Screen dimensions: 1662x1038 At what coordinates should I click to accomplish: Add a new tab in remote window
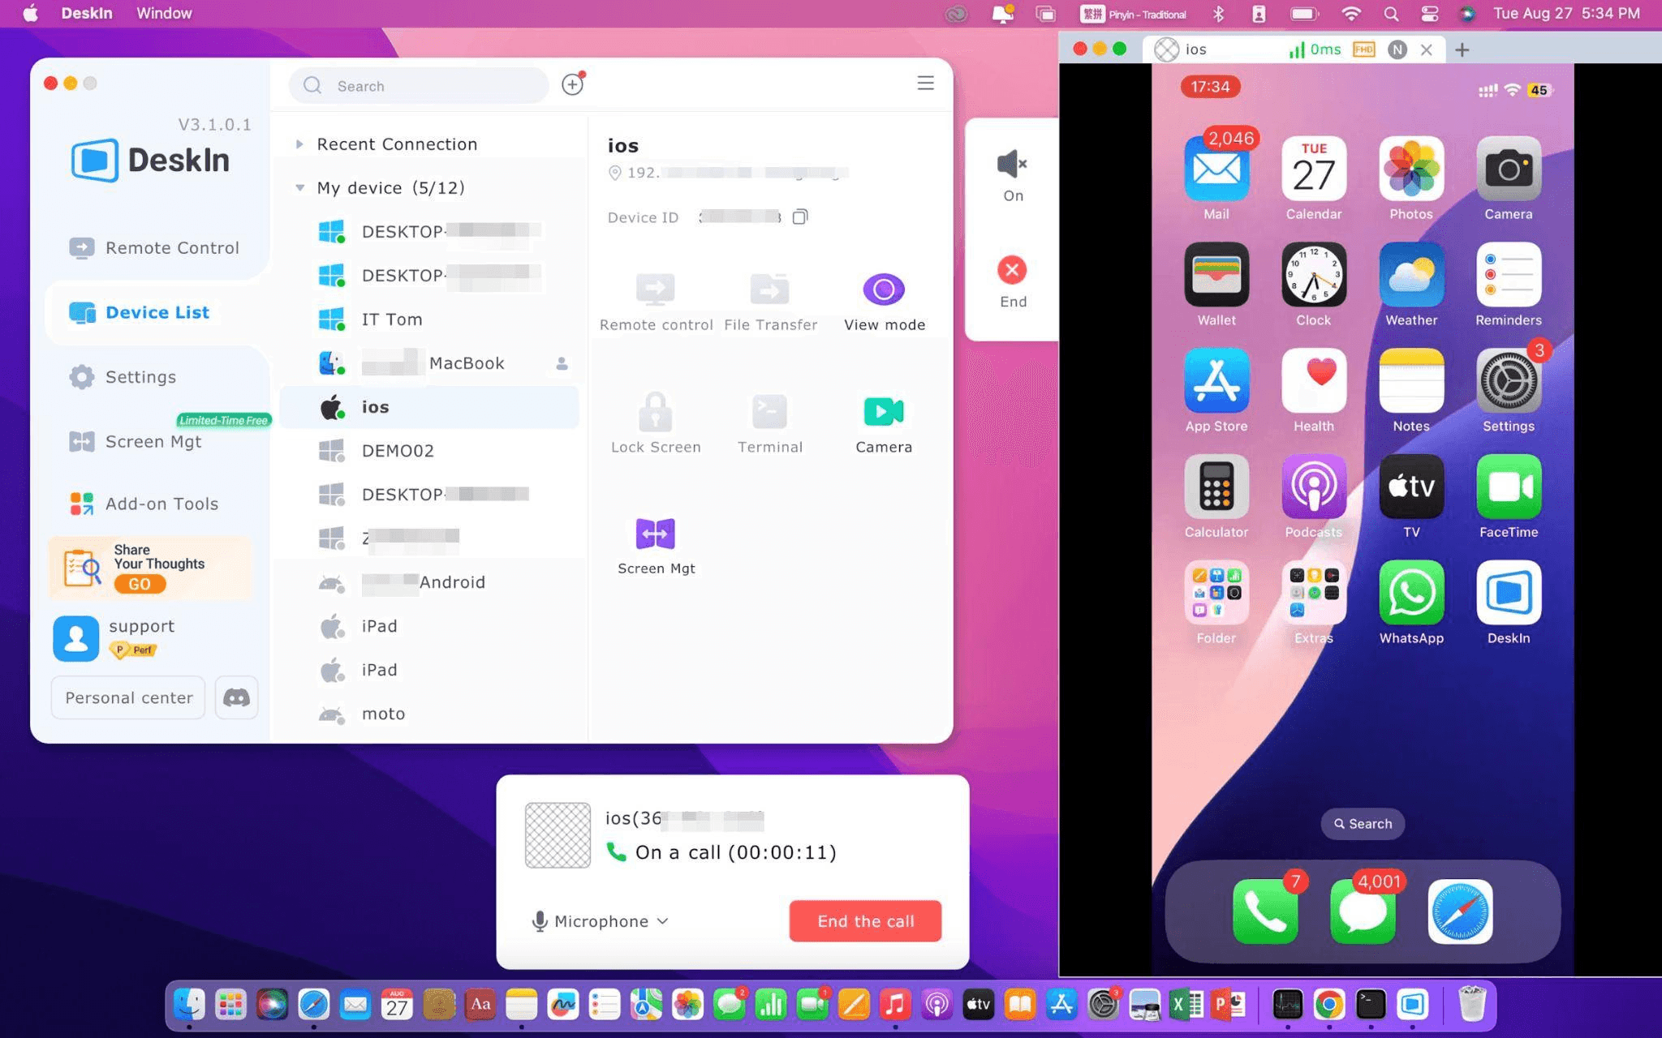tap(1462, 49)
